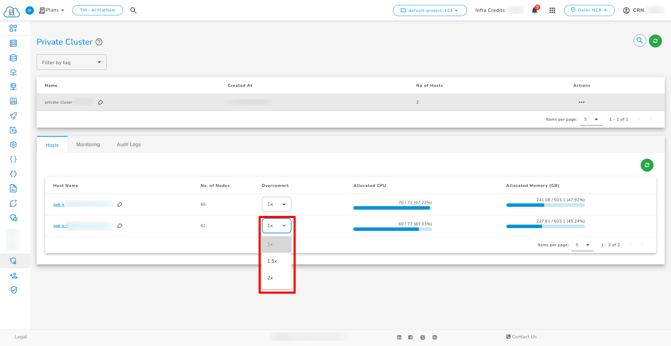Click the top bar search magnifier icon

tap(133, 10)
